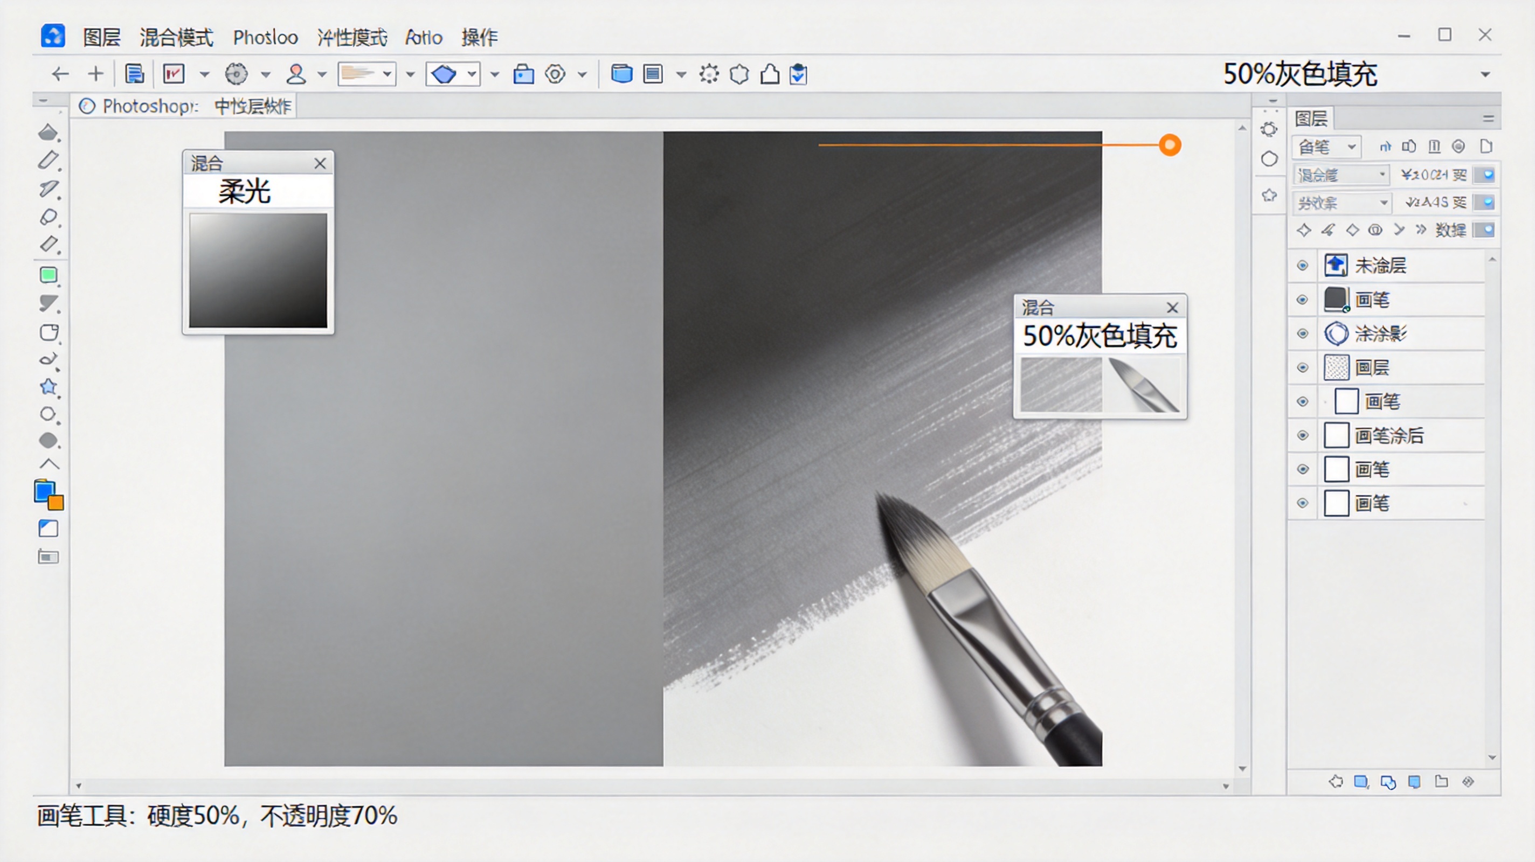The width and height of the screenshot is (1535, 862).
Task: Close the 柔光 blending popup
Action: [320, 163]
